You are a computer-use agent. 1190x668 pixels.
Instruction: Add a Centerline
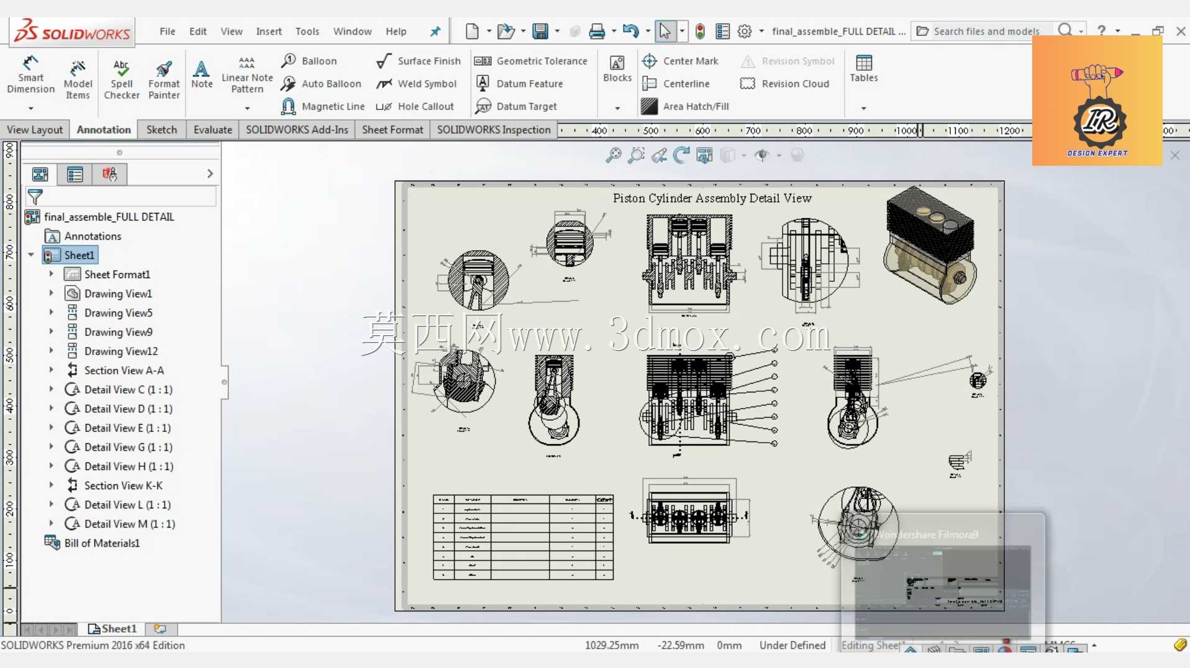click(676, 84)
